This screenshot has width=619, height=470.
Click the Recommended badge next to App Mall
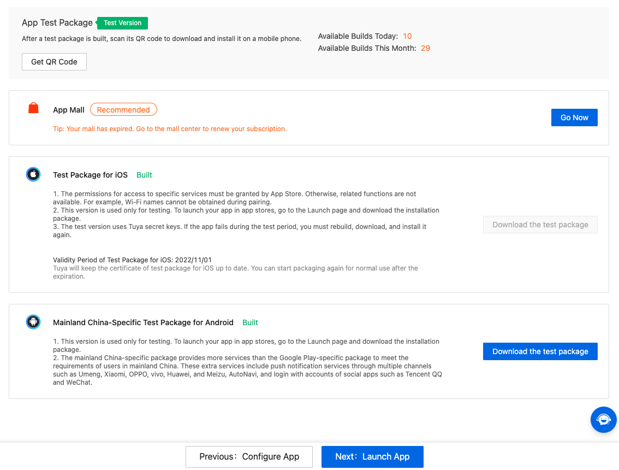pos(123,109)
